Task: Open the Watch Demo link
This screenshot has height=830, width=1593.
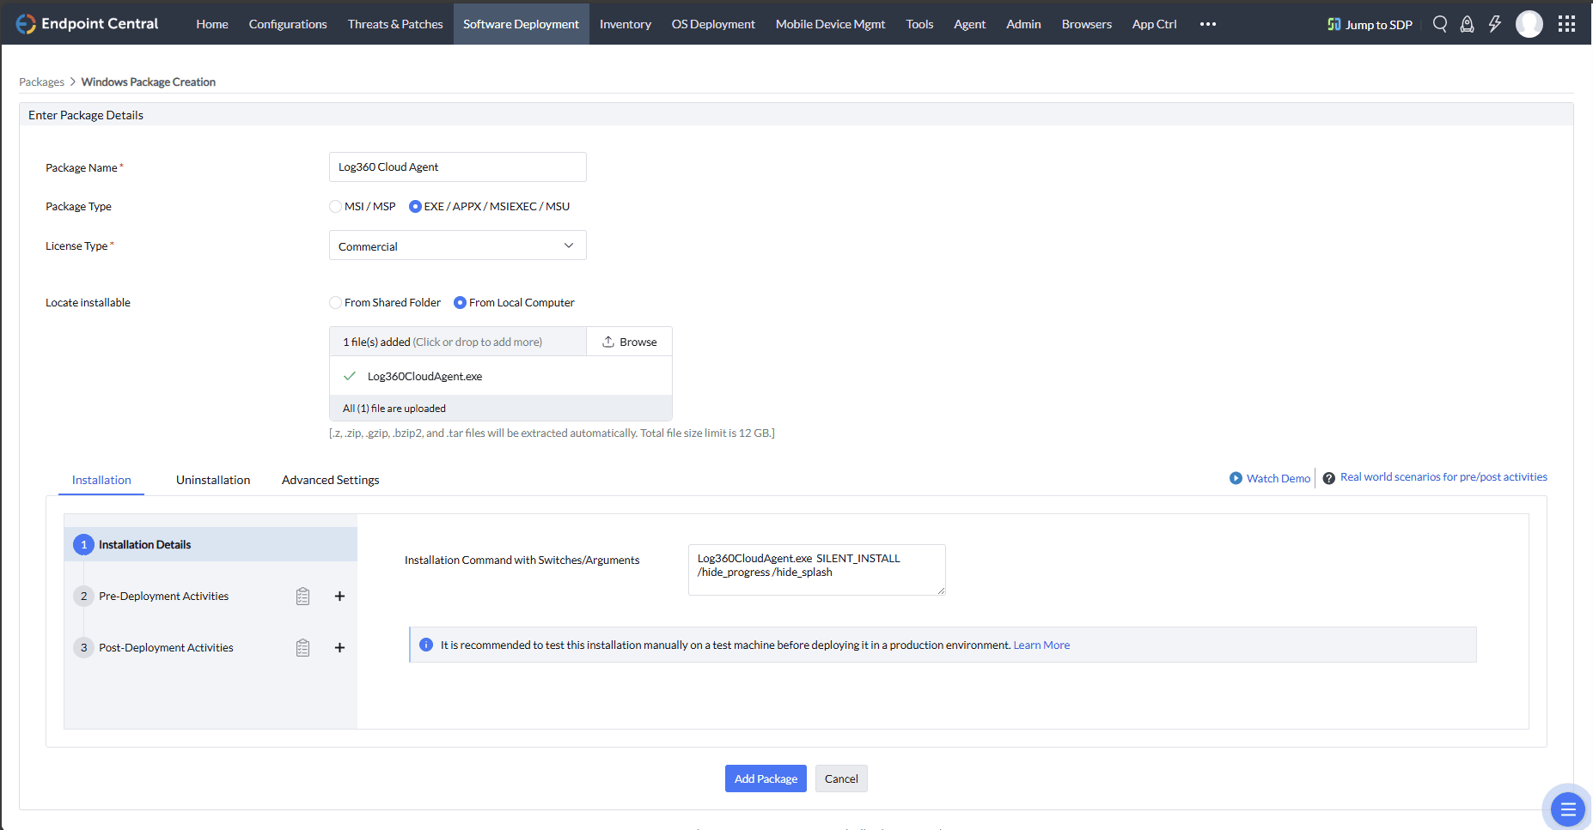Action: [x=1279, y=478]
